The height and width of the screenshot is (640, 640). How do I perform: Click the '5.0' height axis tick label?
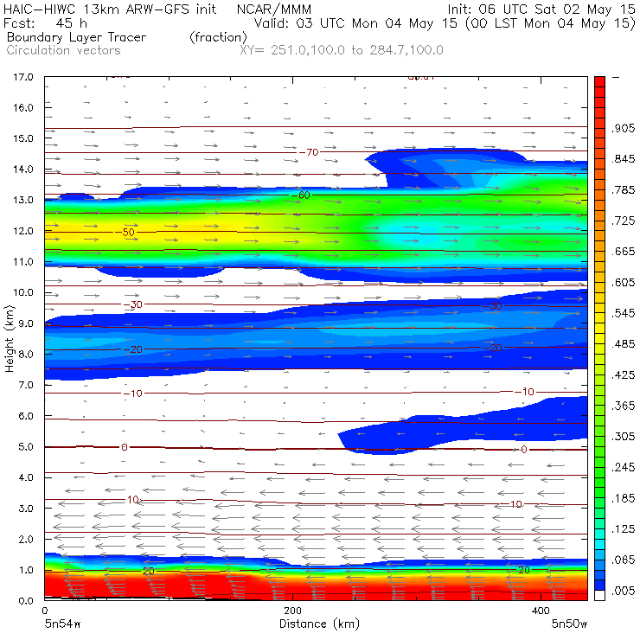tap(26, 446)
